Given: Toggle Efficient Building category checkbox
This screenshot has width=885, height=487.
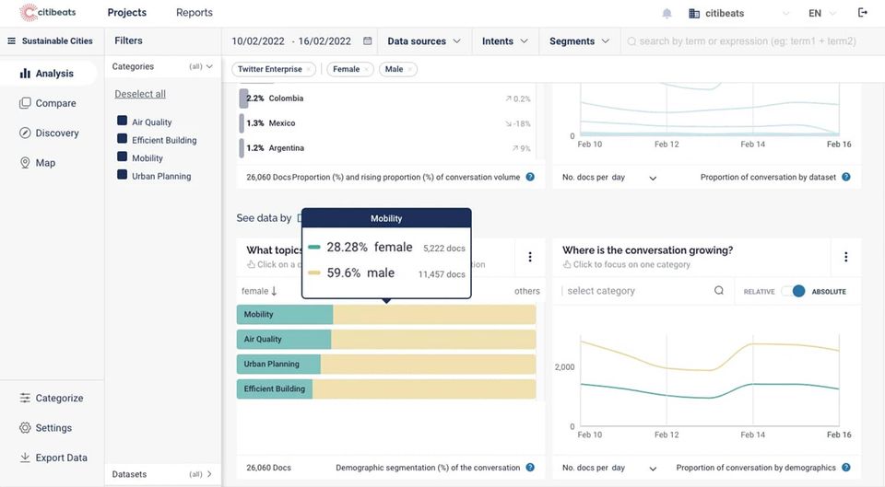Looking at the screenshot, I should [122, 139].
